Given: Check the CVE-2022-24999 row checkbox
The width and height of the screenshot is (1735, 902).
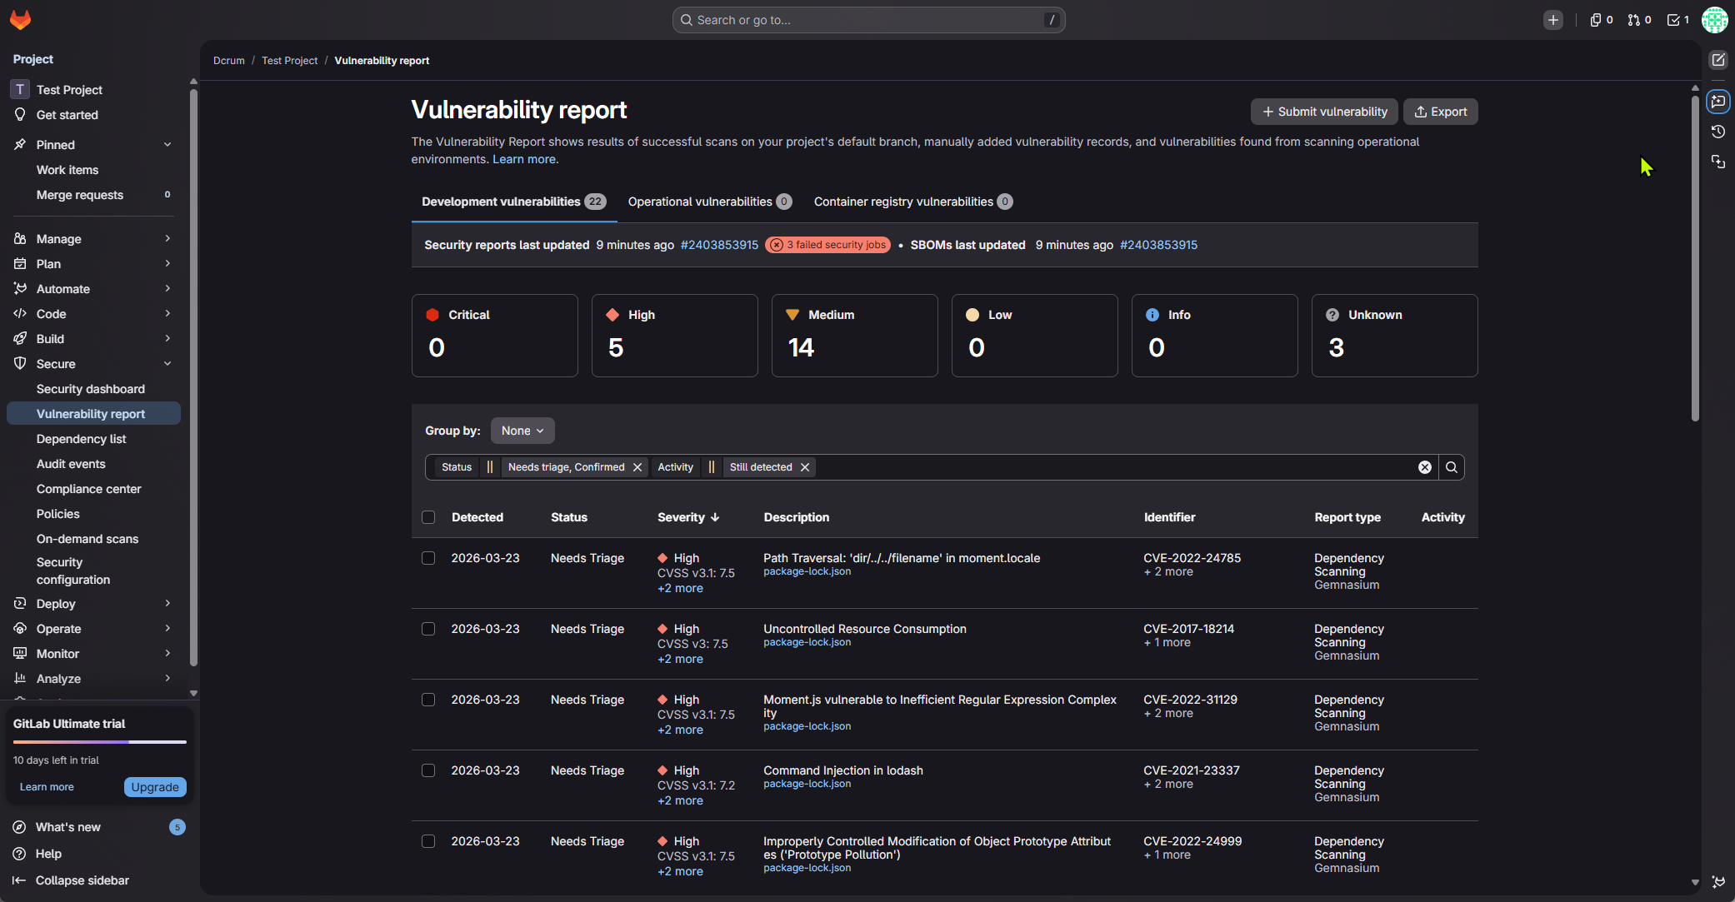Looking at the screenshot, I should 428,841.
